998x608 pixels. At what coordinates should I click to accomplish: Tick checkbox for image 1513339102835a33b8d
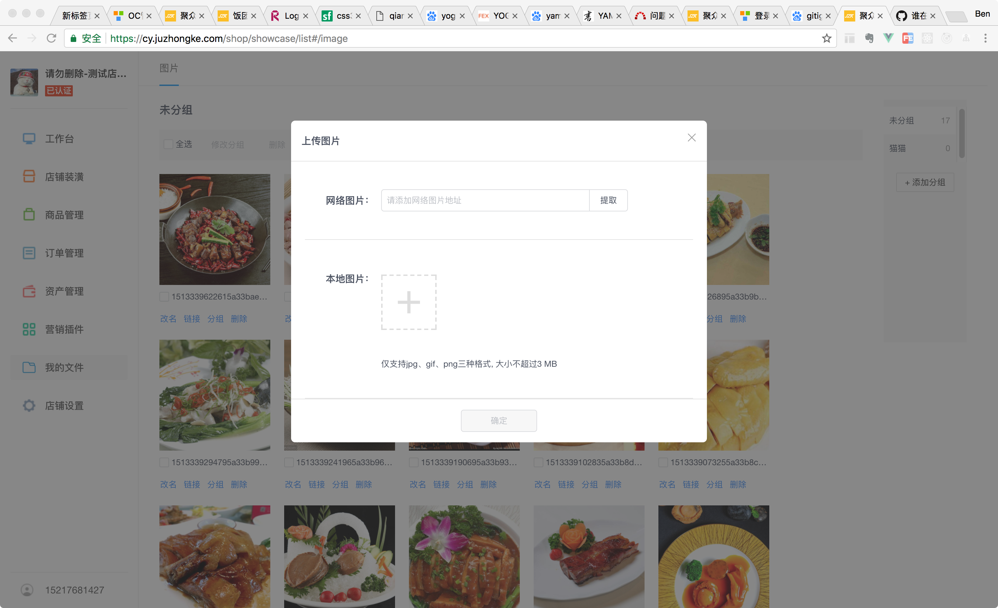538,462
